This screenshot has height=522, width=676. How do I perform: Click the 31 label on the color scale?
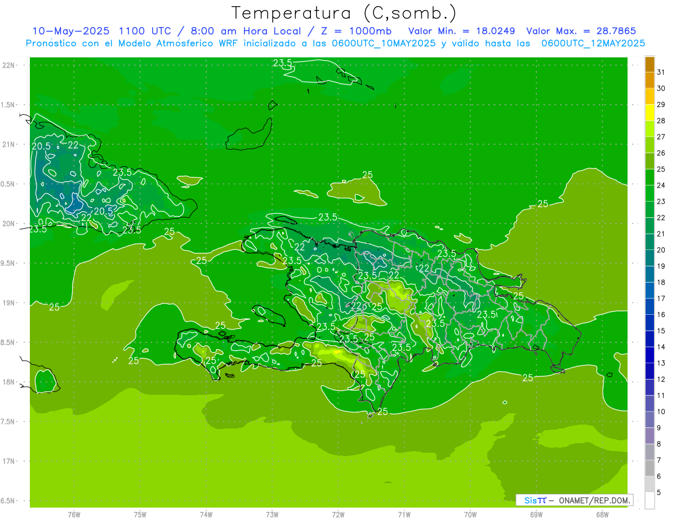tap(661, 73)
